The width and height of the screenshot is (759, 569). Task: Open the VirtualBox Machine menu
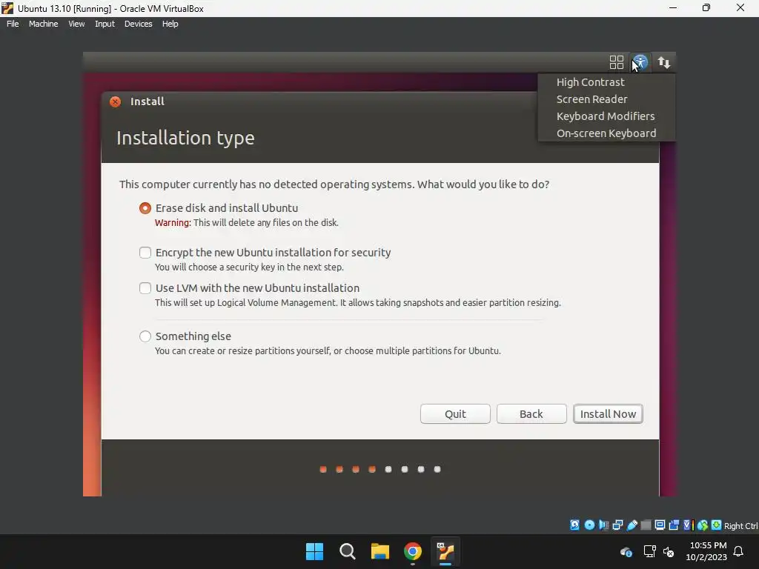(x=43, y=24)
